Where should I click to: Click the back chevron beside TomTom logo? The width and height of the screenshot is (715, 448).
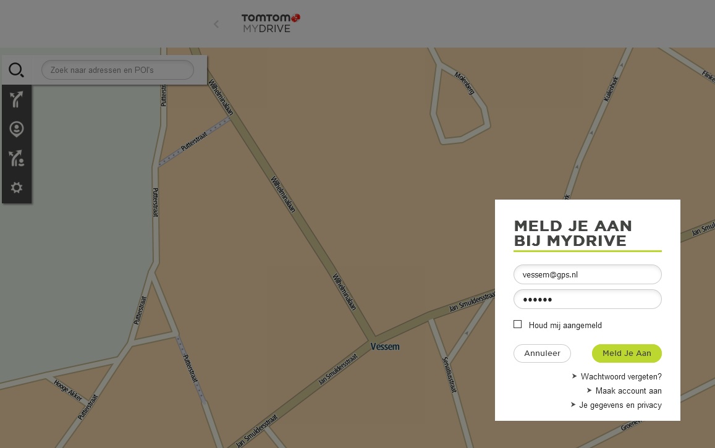(216, 24)
